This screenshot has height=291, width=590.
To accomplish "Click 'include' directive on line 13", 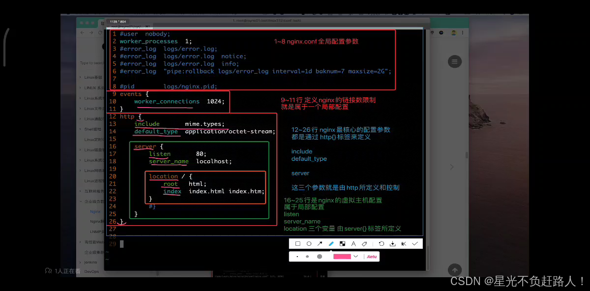I will point(147,124).
